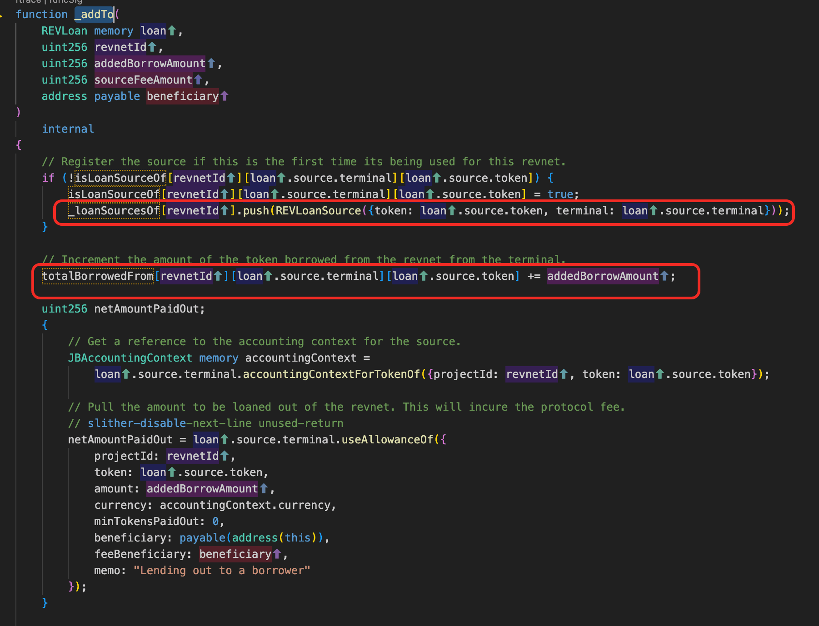Click the _addTo function name

point(94,15)
